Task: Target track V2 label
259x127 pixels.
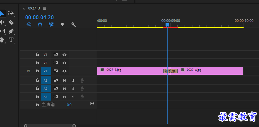Action: [46, 63]
